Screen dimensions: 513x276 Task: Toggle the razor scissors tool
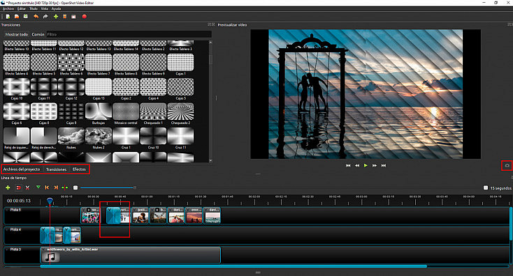point(27,187)
